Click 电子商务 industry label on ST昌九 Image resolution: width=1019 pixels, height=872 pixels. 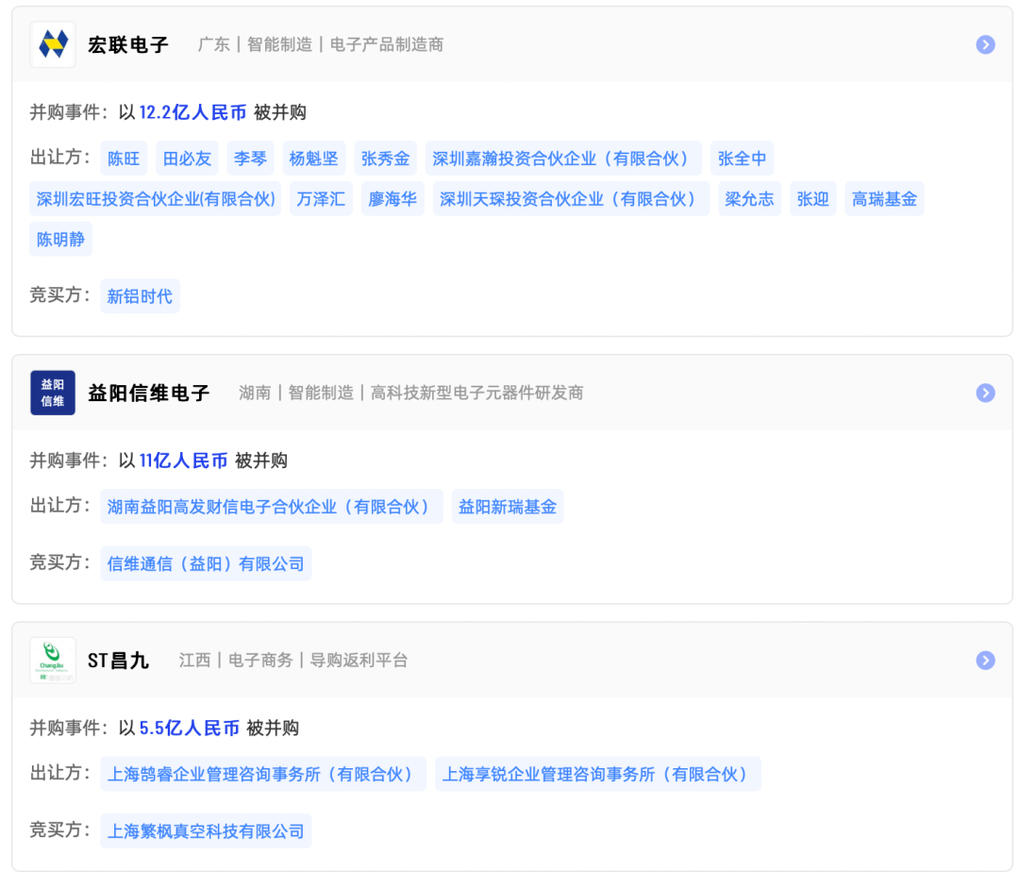pyautogui.click(x=260, y=661)
